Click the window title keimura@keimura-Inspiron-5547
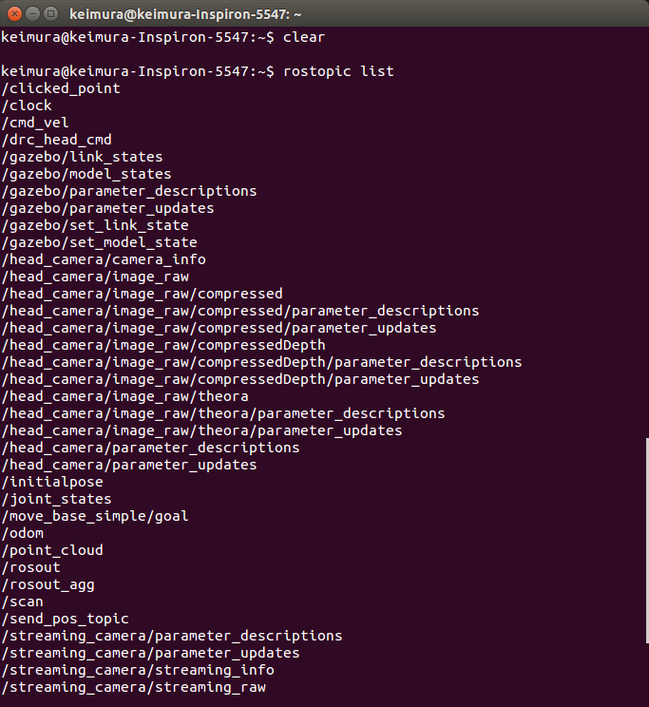 click(185, 14)
